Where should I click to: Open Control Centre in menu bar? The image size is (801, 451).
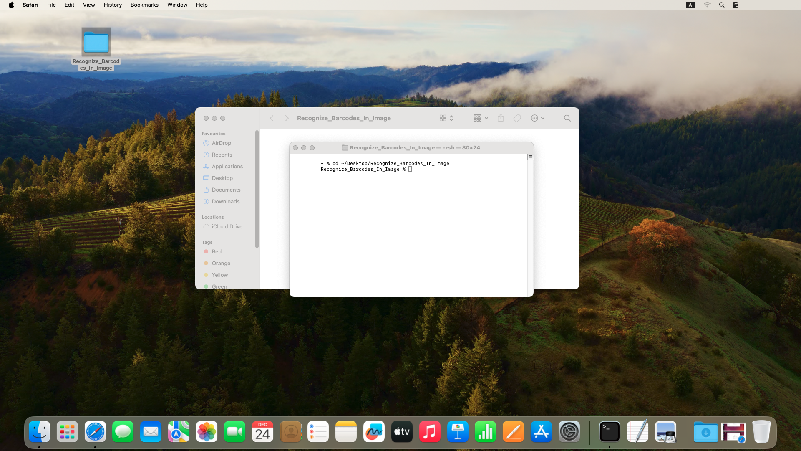point(735,5)
